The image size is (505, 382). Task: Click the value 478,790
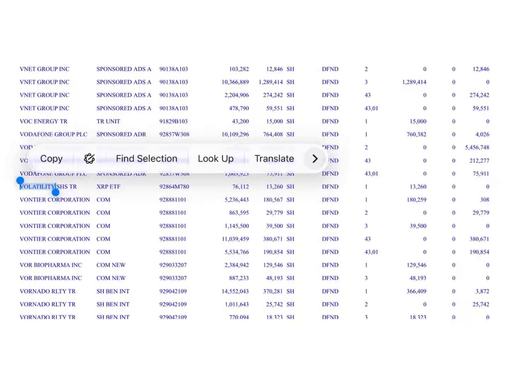tap(239, 108)
